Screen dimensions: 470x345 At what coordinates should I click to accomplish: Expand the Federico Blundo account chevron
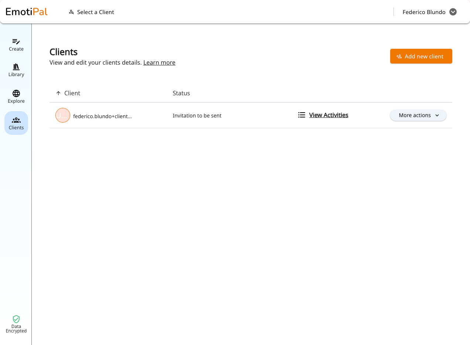coord(453,12)
